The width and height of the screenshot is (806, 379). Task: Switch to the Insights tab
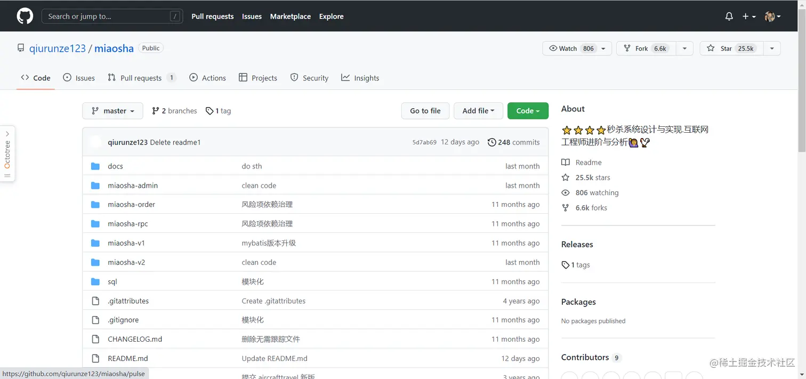[360, 78]
